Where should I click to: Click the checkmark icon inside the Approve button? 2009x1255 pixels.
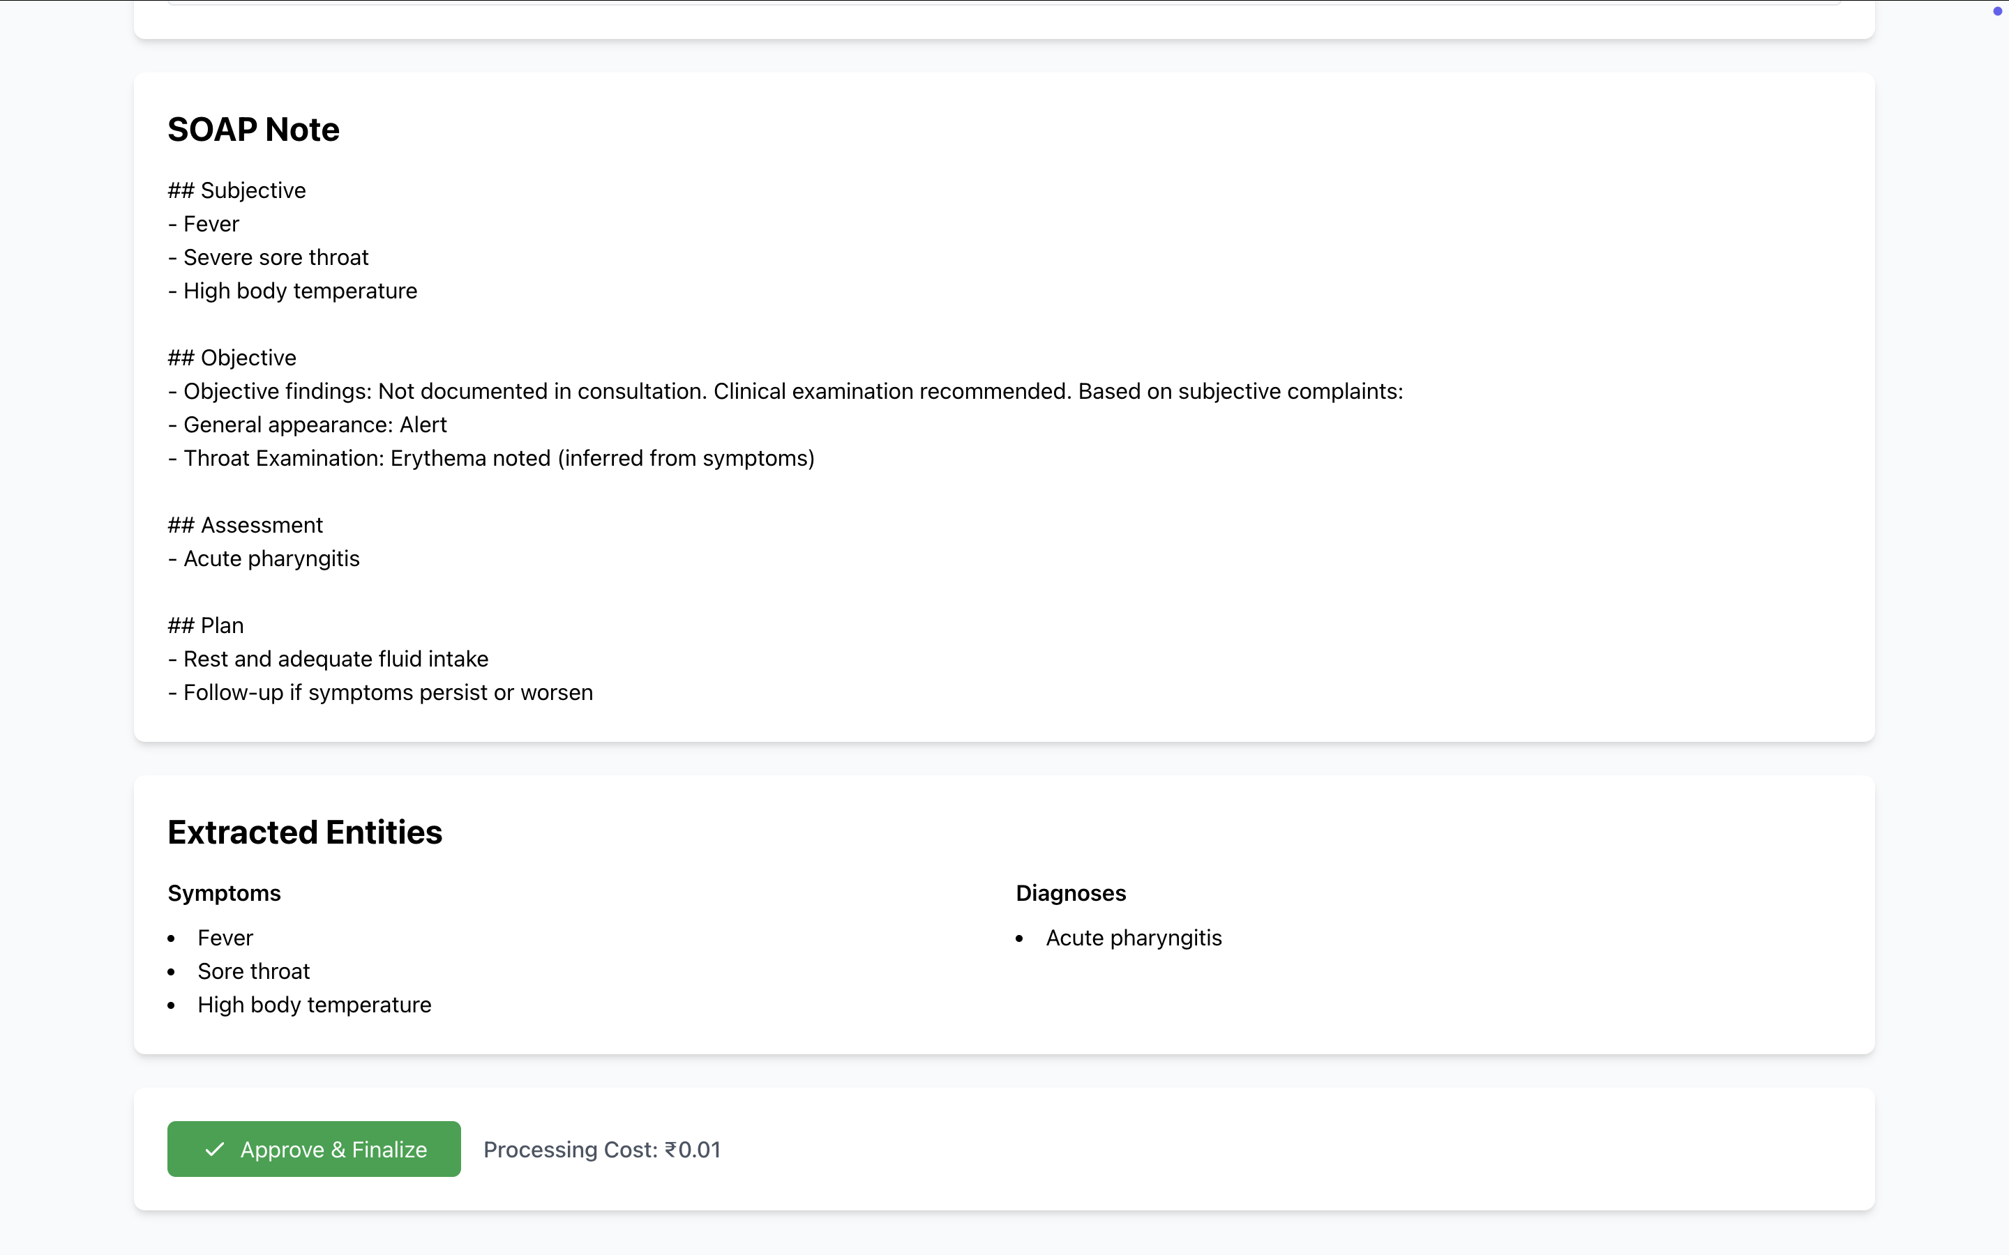pyautogui.click(x=213, y=1149)
